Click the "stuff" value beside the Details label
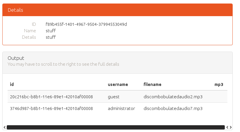Image resolution: width=240 pixels, height=132 pixels. (51, 37)
